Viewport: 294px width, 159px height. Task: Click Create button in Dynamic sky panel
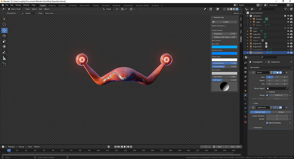pyautogui.click(x=226, y=22)
